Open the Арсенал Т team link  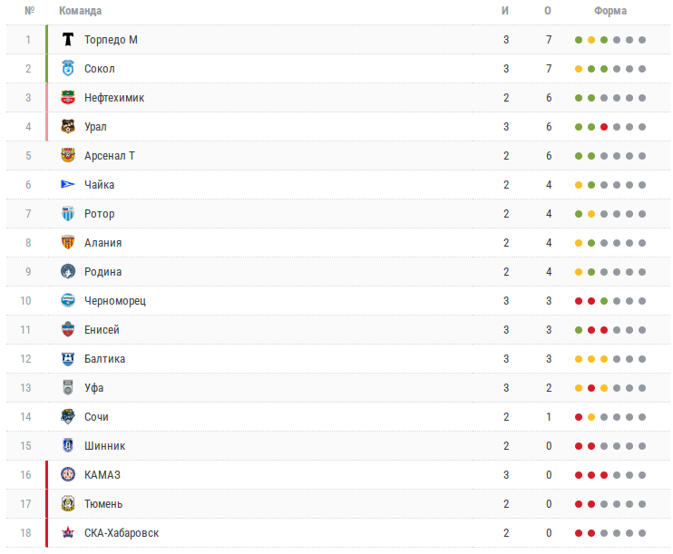(110, 156)
